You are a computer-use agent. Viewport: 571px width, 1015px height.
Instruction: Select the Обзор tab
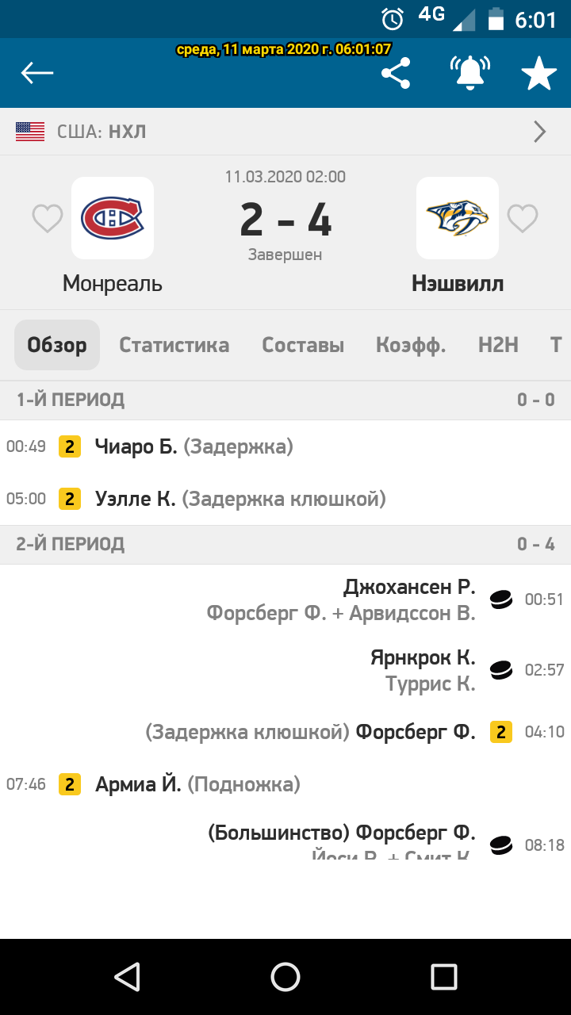[x=57, y=345]
